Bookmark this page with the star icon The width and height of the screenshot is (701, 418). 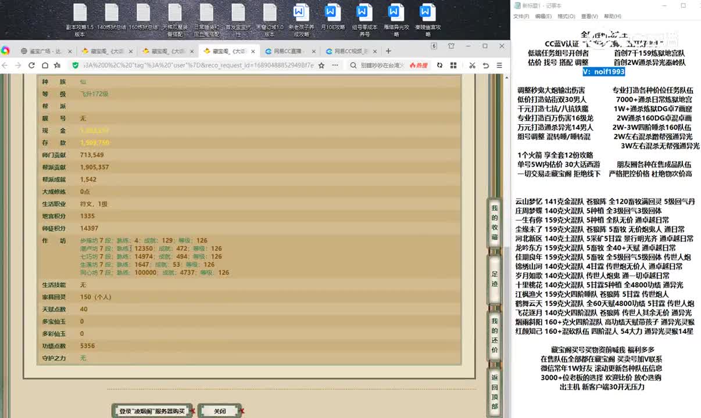pyautogui.click(x=321, y=66)
